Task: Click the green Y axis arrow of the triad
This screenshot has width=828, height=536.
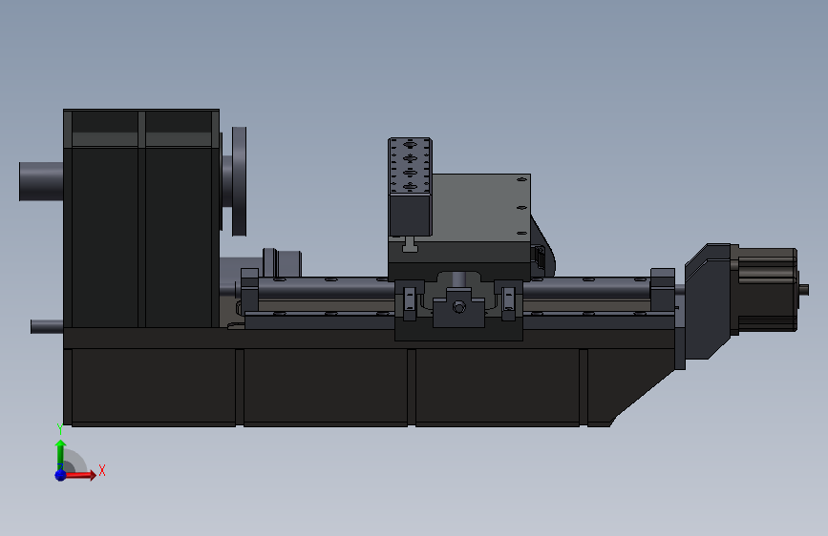Action: point(61,455)
